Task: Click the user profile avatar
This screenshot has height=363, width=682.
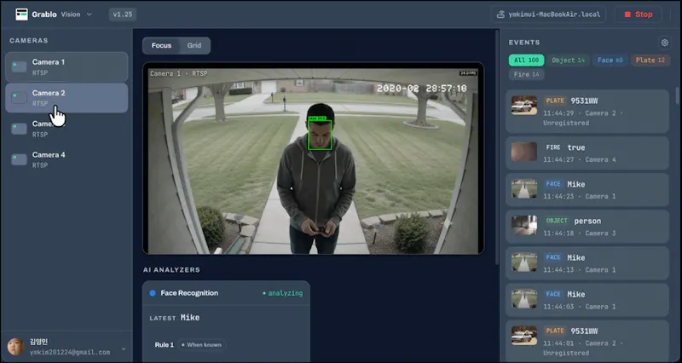Action: (x=15, y=347)
